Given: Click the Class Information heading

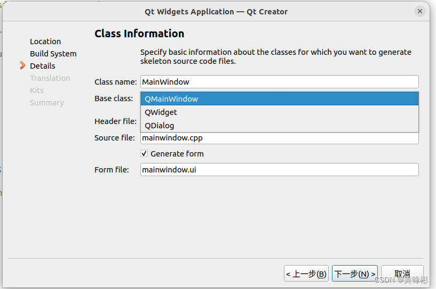Looking at the screenshot, I should (139, 34).
